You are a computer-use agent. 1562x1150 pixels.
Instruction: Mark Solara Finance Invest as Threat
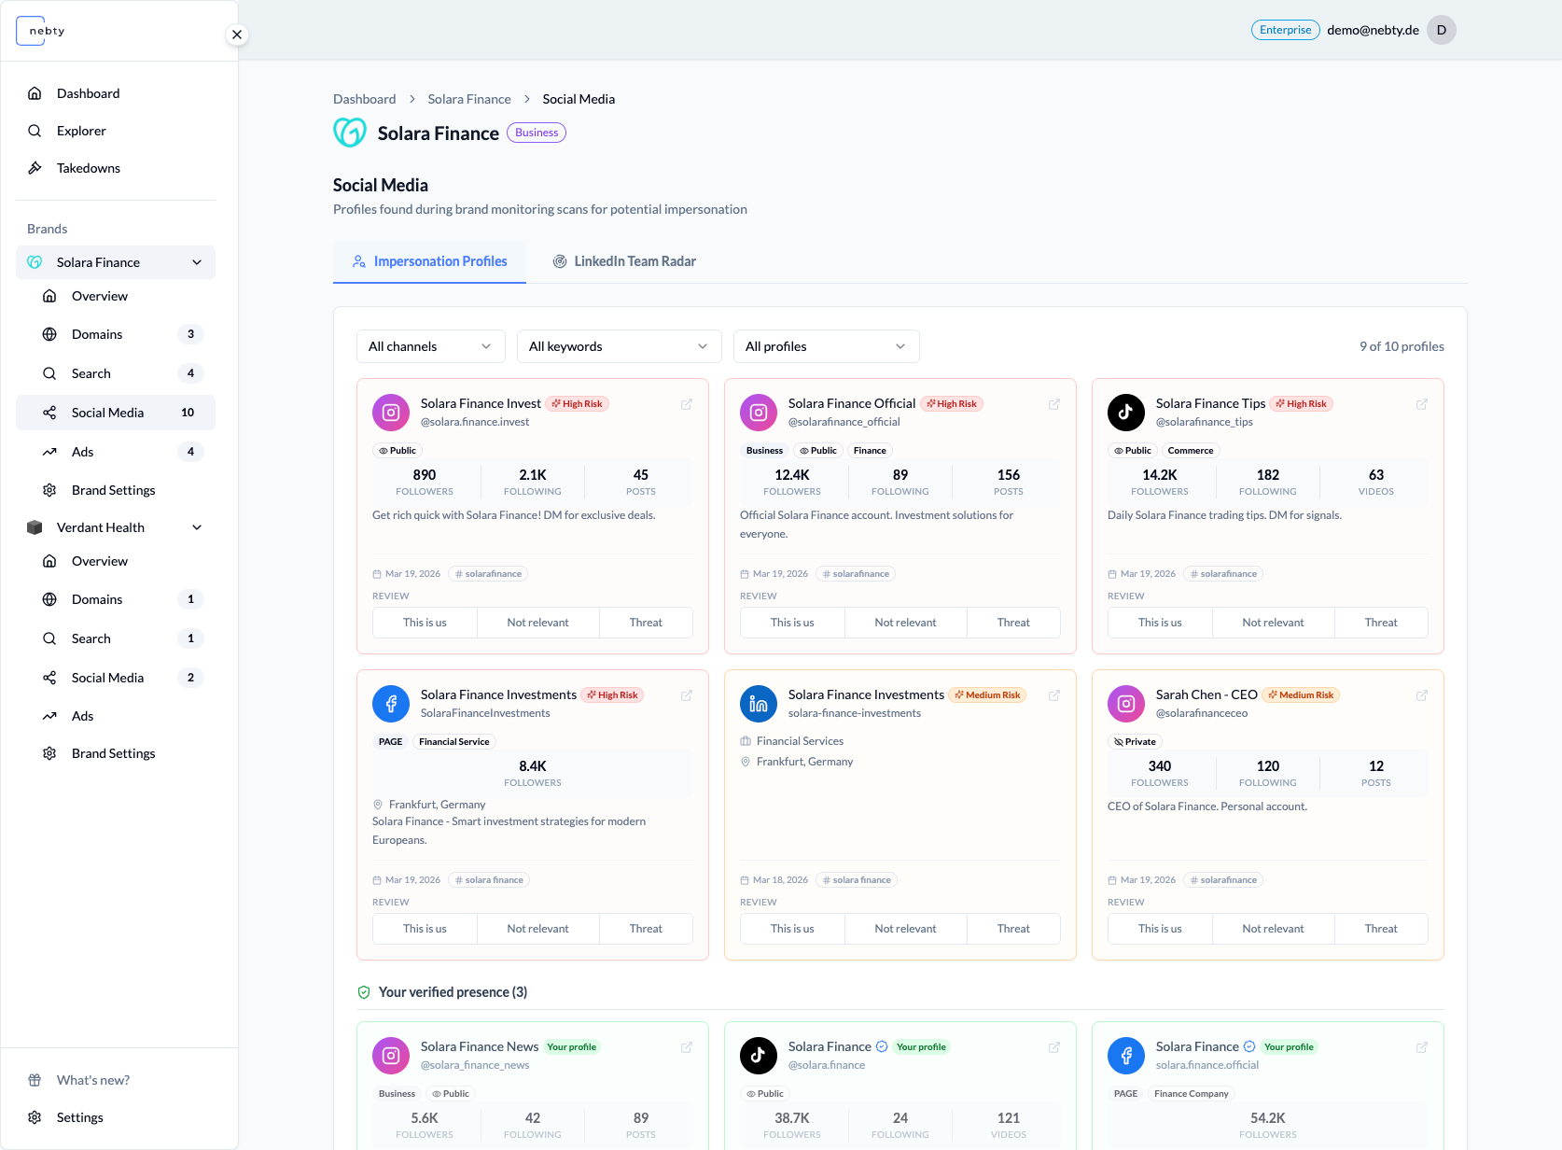(x=646, y=623)
